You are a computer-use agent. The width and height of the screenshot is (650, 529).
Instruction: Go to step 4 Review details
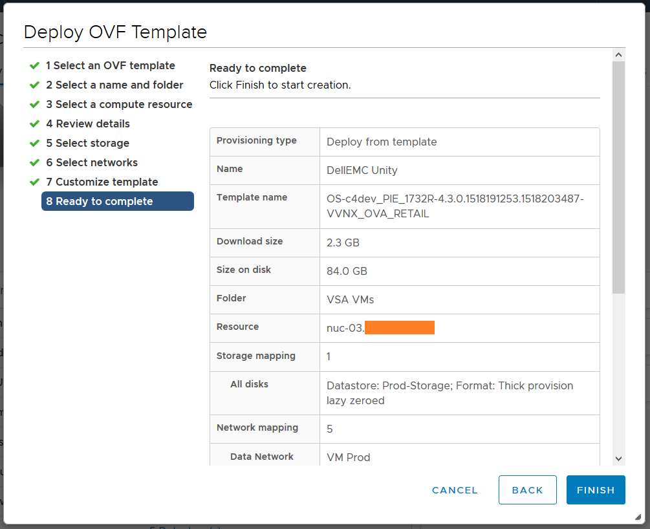(x=88, y=124)
